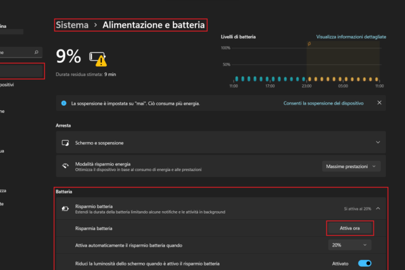Collapse the Risparmio batteria section chevron
This screenshot has height=270, width=405.
378,208
